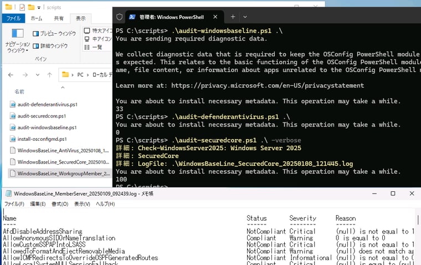Click the privacy statement URL in PowerShell
Image resolution: width=421 pixels, height=265 pixels.
pos(268,85)
